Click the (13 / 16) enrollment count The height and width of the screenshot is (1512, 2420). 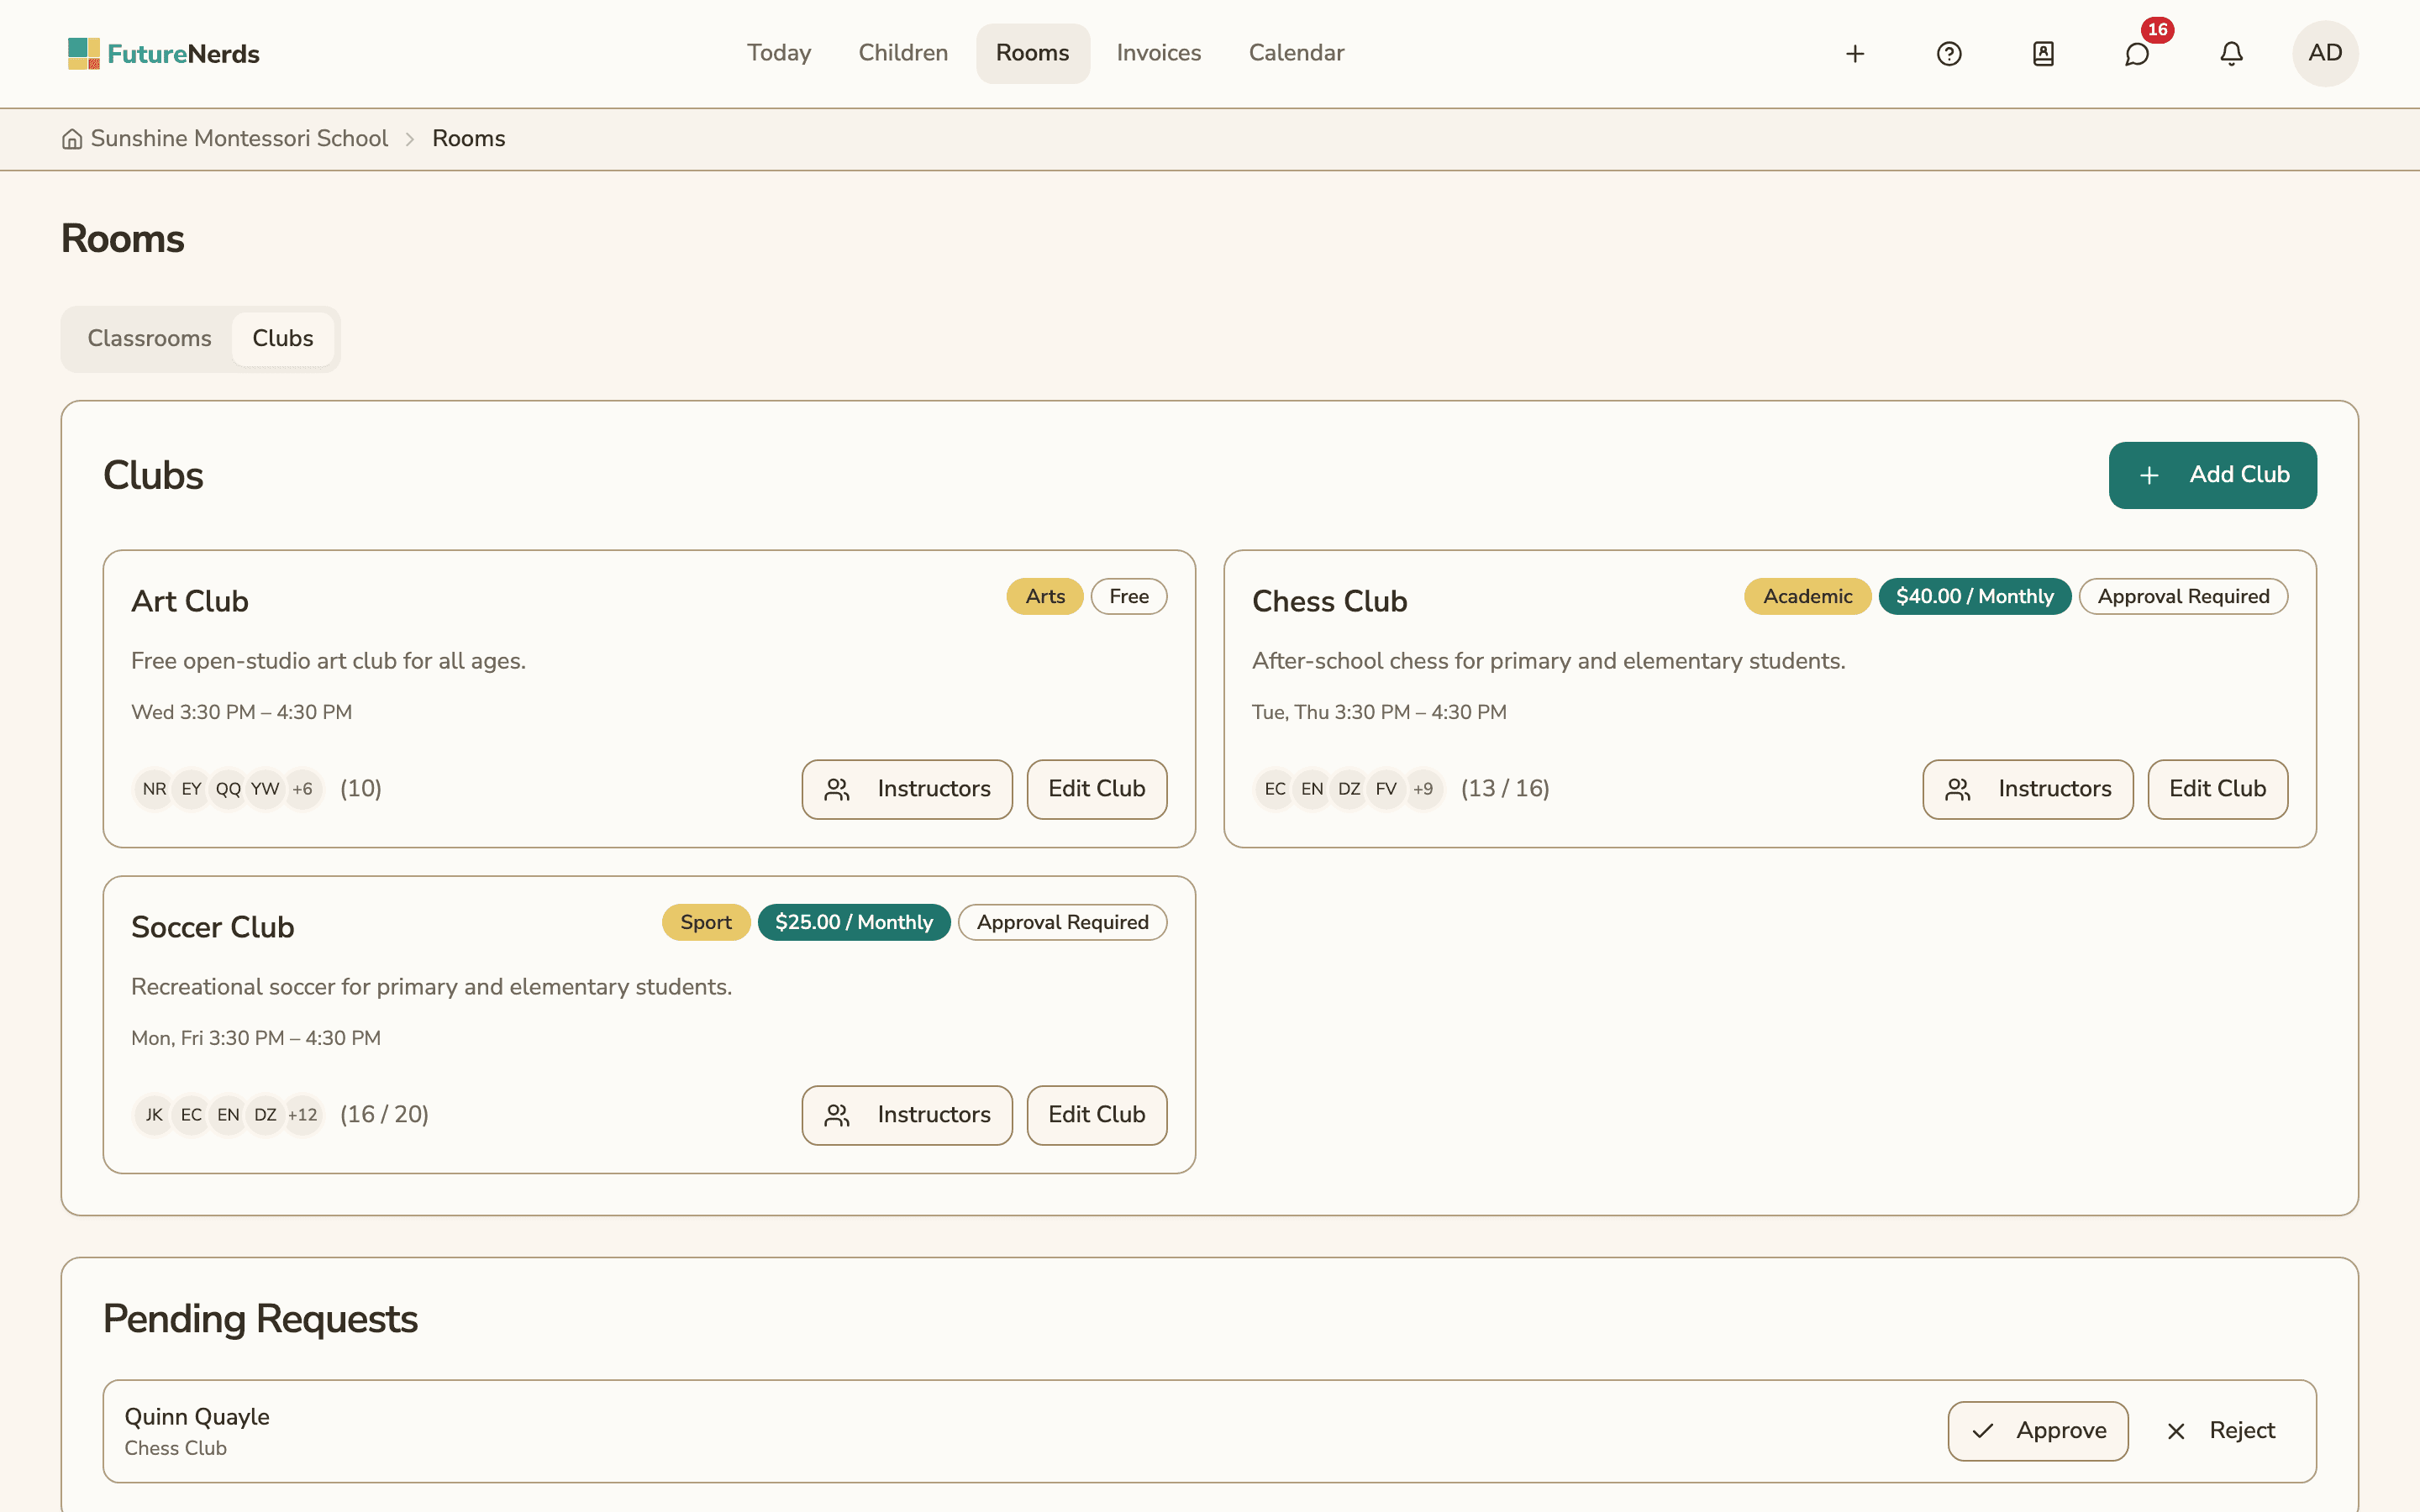tap(1505, 789)
